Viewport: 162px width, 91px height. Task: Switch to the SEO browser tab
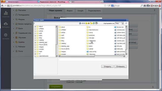click(x=85, y=2)
